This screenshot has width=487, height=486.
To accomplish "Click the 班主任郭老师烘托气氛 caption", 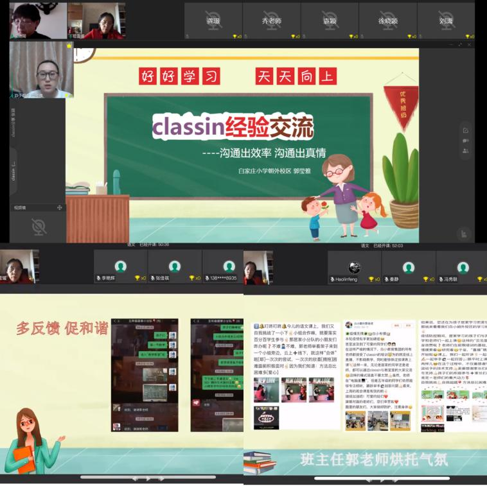I will pyautogui.click(x=374, y=459).
